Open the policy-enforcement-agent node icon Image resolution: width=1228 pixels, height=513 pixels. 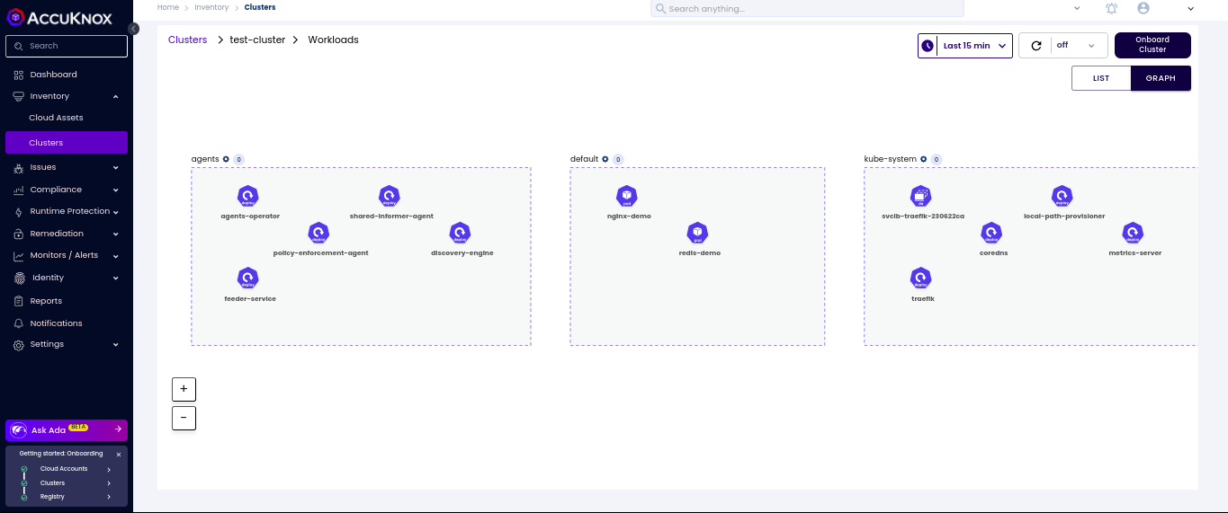pos(318,233)
